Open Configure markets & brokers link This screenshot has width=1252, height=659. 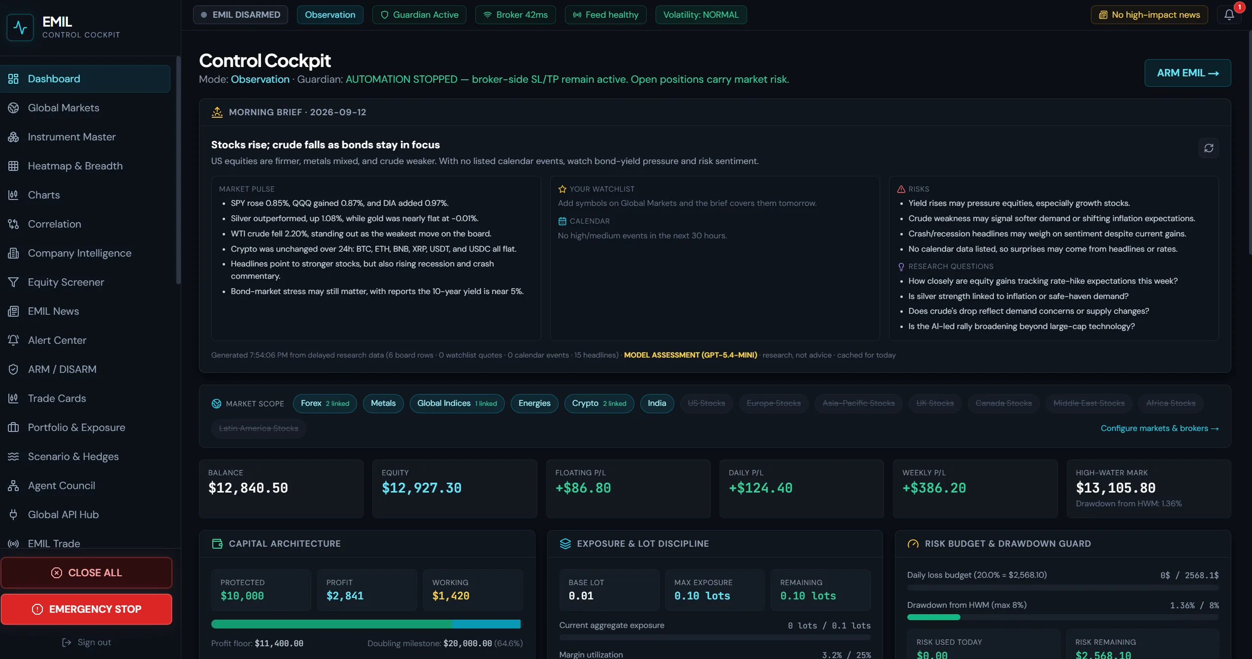coord(1159,428)
